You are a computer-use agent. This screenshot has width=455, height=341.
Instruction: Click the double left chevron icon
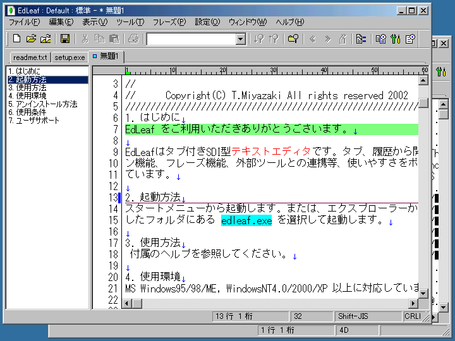tap(313, 39)
